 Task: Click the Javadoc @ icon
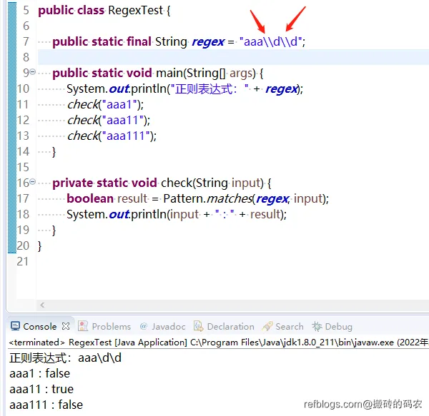coord(144,326)
